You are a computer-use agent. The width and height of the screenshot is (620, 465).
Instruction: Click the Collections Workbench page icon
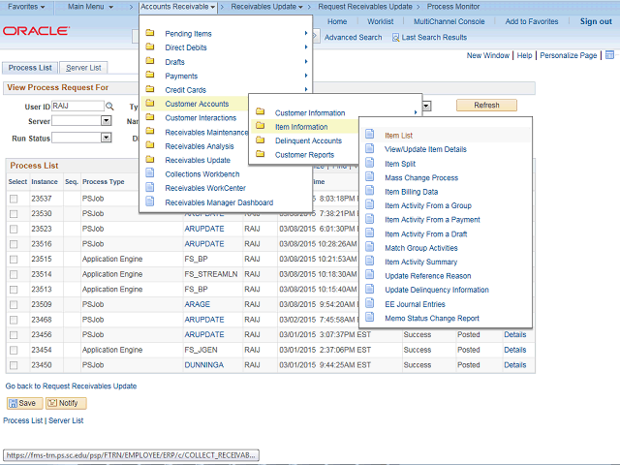tap(150, 174)
